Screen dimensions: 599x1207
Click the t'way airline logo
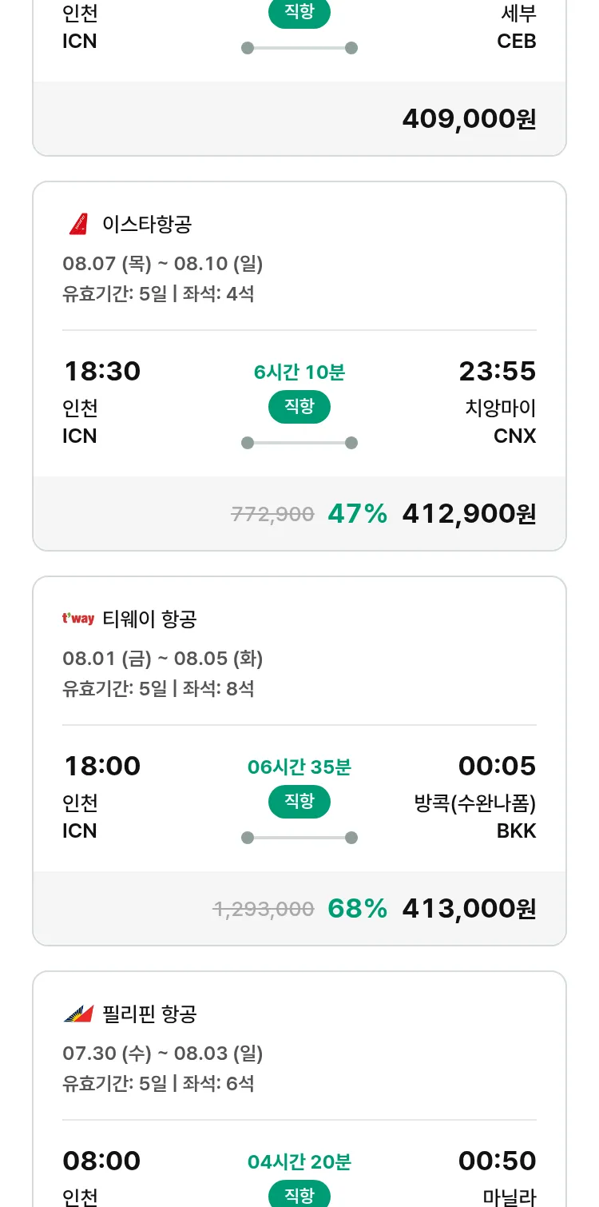(x=78, y=619)
